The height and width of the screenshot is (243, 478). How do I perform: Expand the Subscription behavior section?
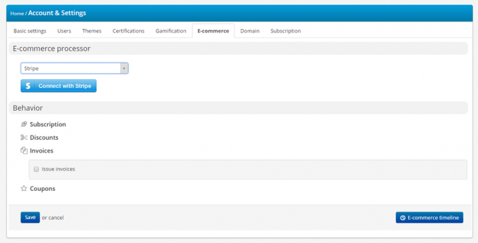point(48,124)
